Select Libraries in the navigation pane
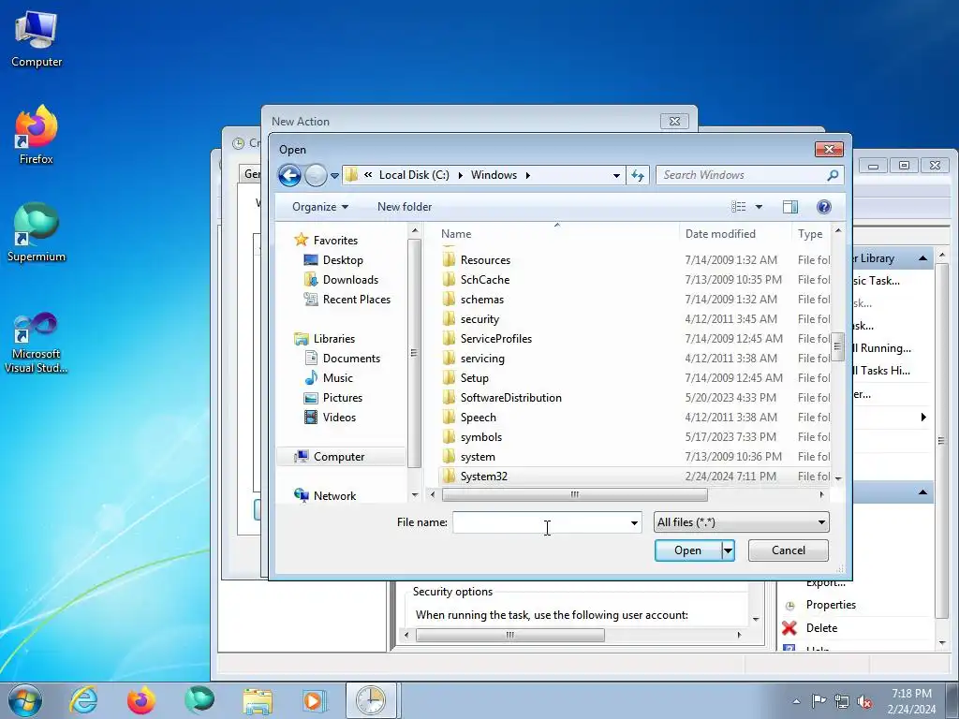Screen dimensions: 959x719 tap(334, 339)
